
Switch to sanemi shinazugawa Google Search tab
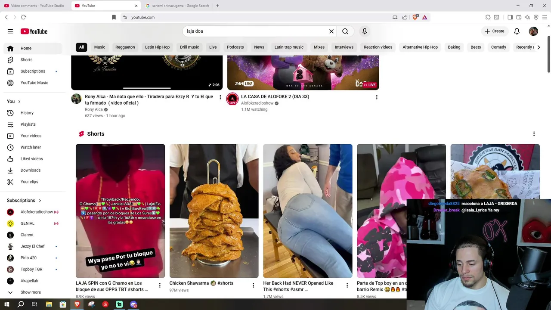pyautogui.click(x=177, y=6)
